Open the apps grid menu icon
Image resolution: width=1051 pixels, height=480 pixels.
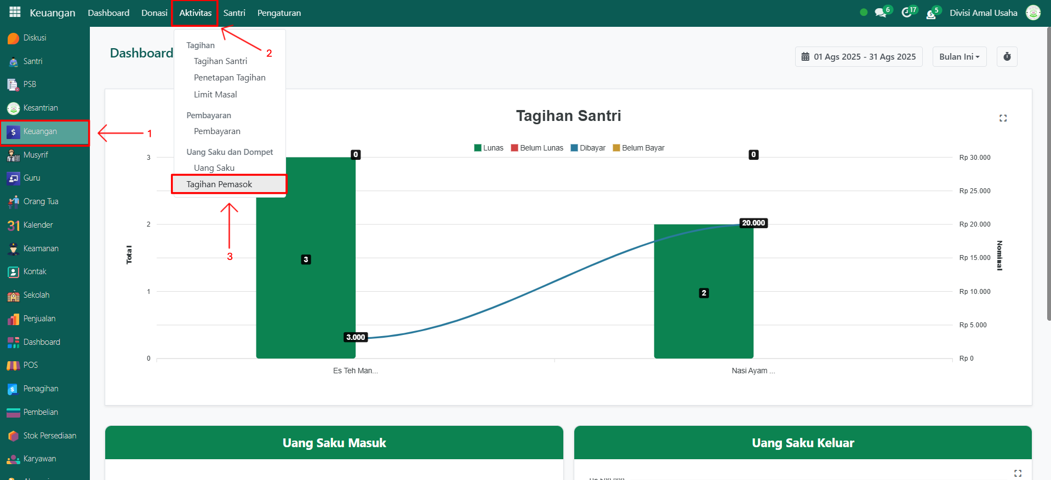pyautogui.click(x=15, y=12)
